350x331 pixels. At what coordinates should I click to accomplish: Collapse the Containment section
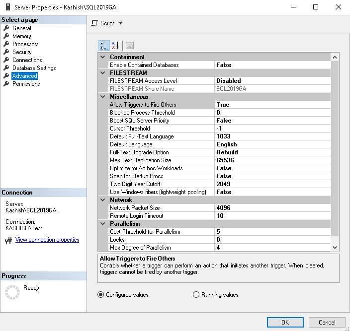(x=103, y=57)
